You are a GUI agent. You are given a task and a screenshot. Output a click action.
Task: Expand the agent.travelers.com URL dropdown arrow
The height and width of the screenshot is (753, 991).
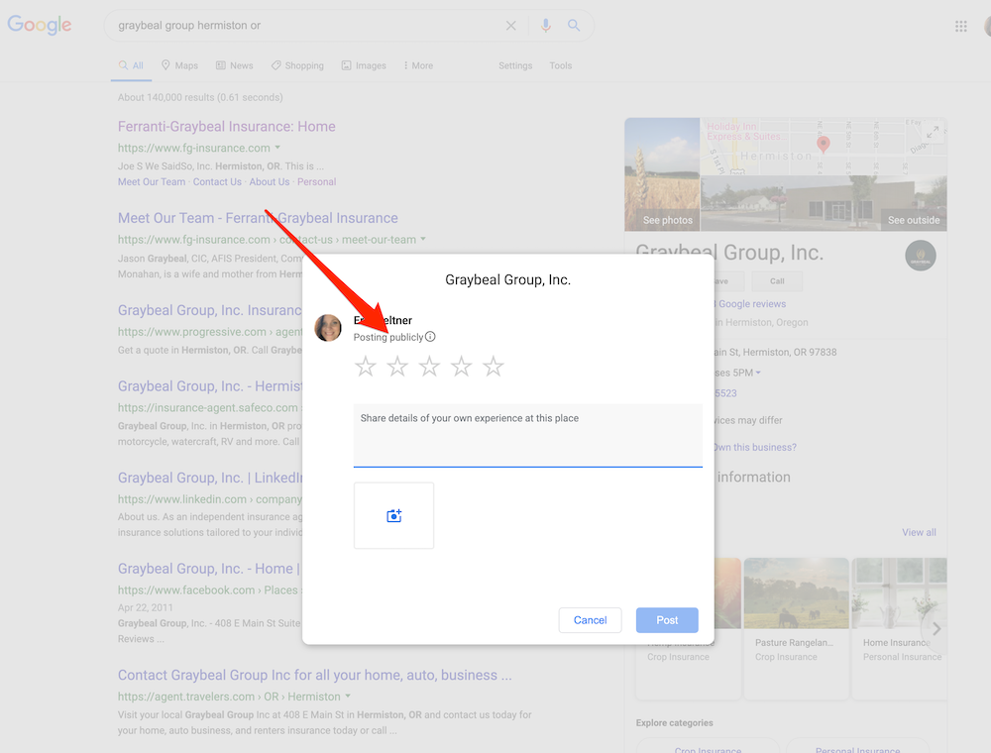(348, 697)
